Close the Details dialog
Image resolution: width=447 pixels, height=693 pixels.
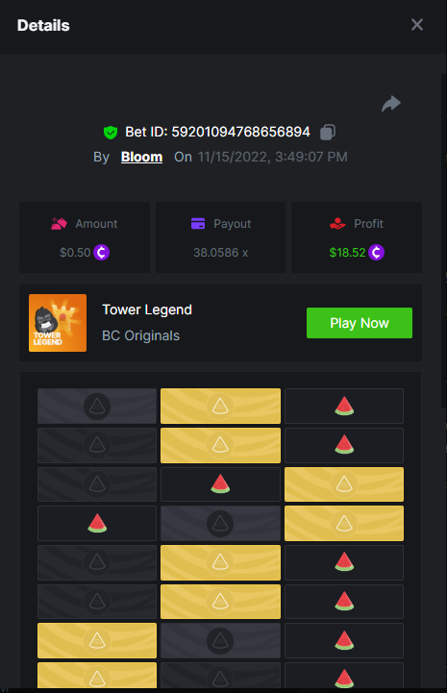417,25
